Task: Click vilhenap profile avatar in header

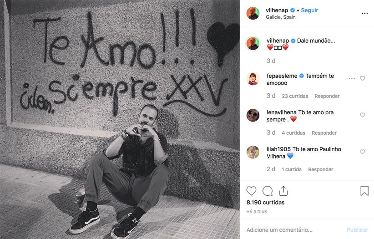Action: coord(253,13)
